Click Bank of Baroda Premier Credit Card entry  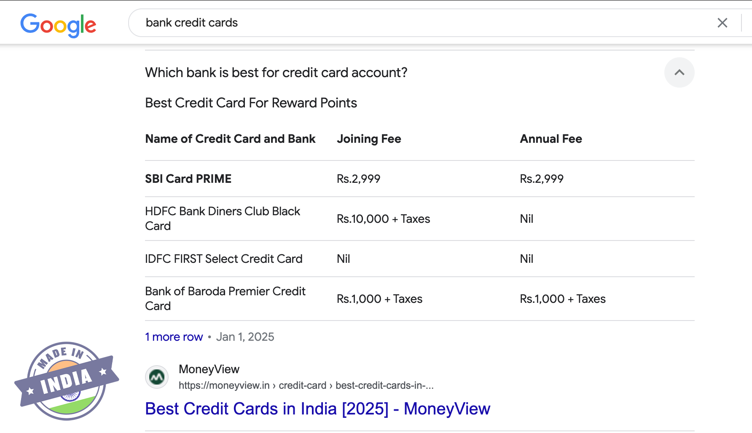pos(225,299)
